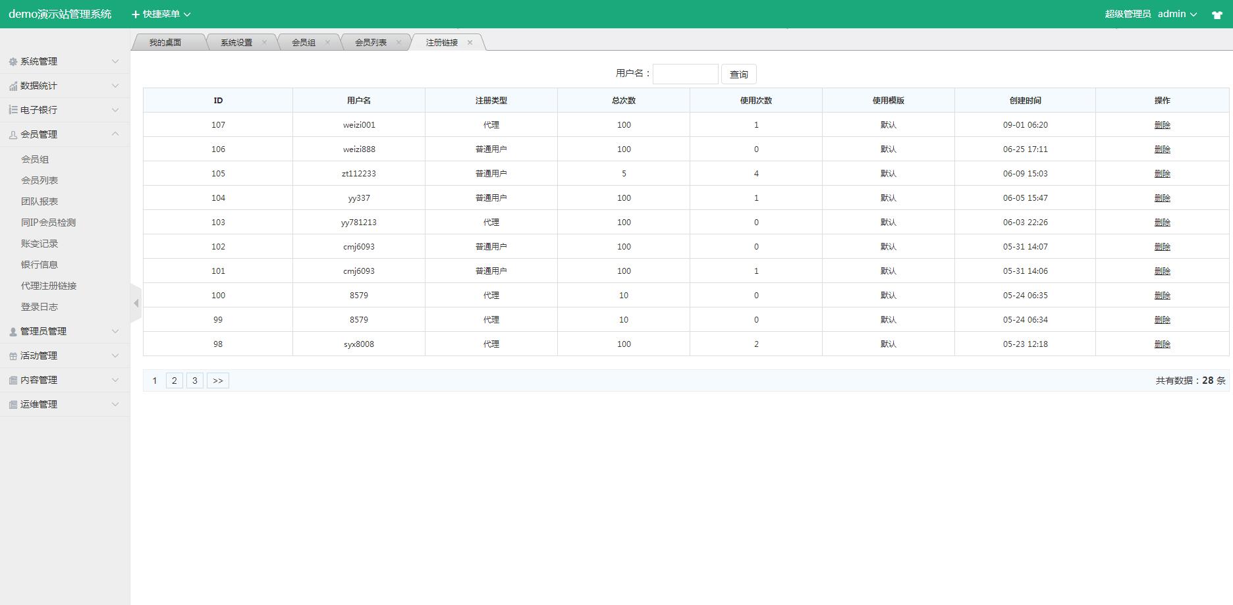Click the 使用次数 column header
The width and height of the screenshot is (1233, 605).
(756, 101)
